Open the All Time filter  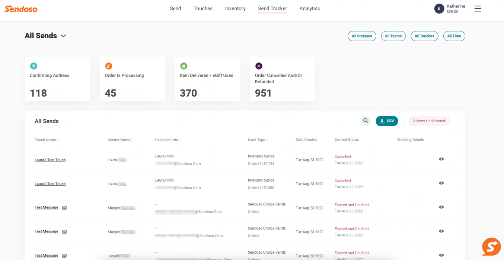coord(454,36)
